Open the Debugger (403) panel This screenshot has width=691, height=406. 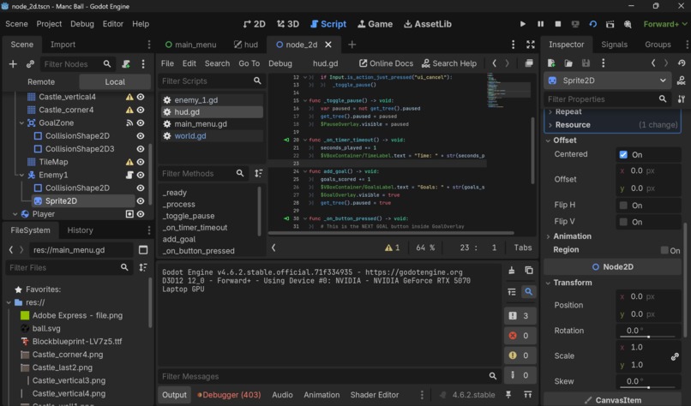(229, 395)
